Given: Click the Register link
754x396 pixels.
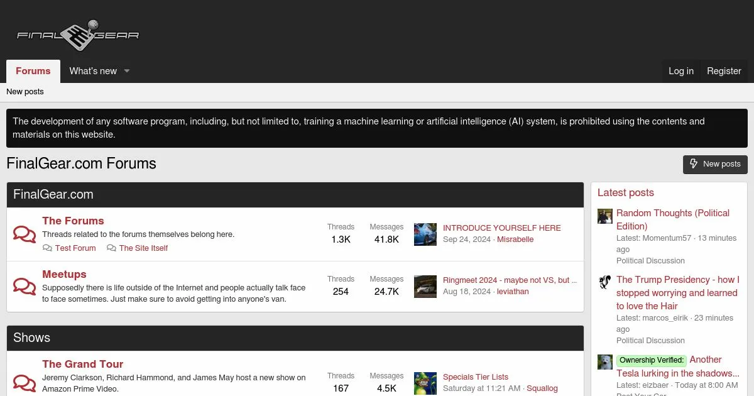Looking at the screenshot, I should point(724,71).
